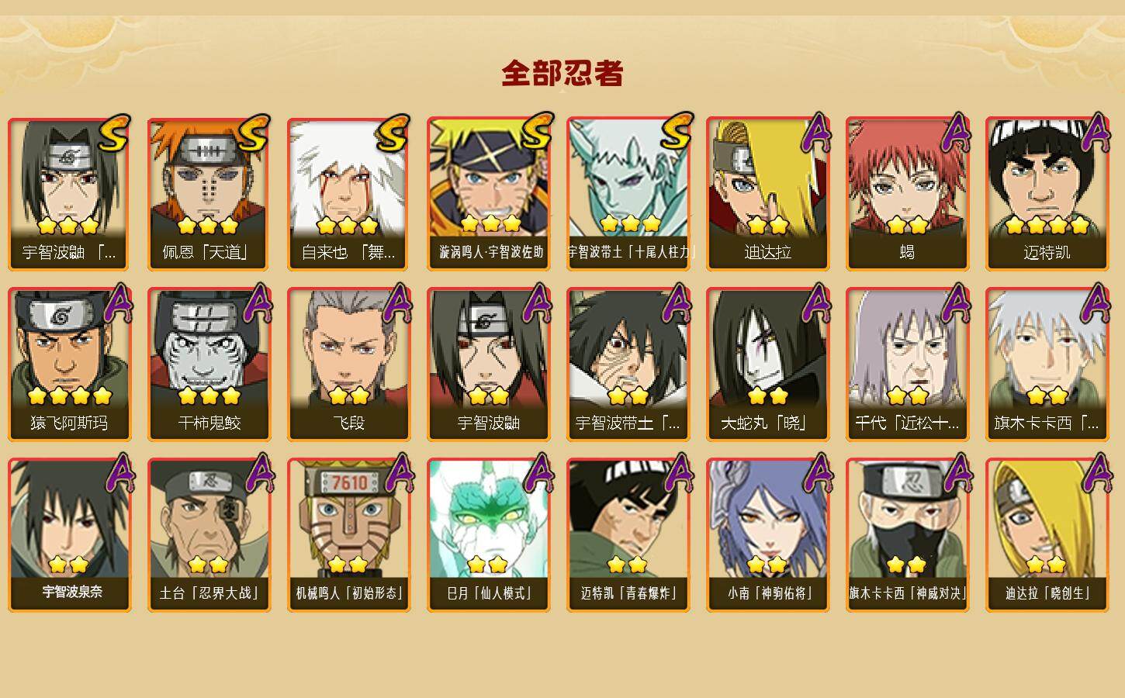Click the S rank badge on 自来也 card
Screen dimensions: 1125x698
[393, 133]
